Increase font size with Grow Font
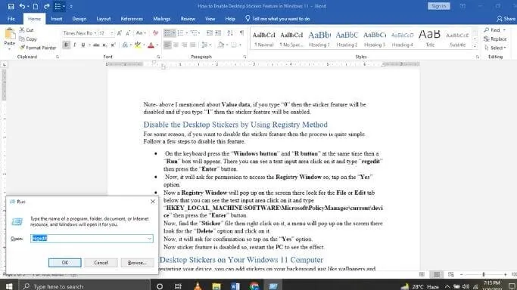 click(x=120, y=33)
